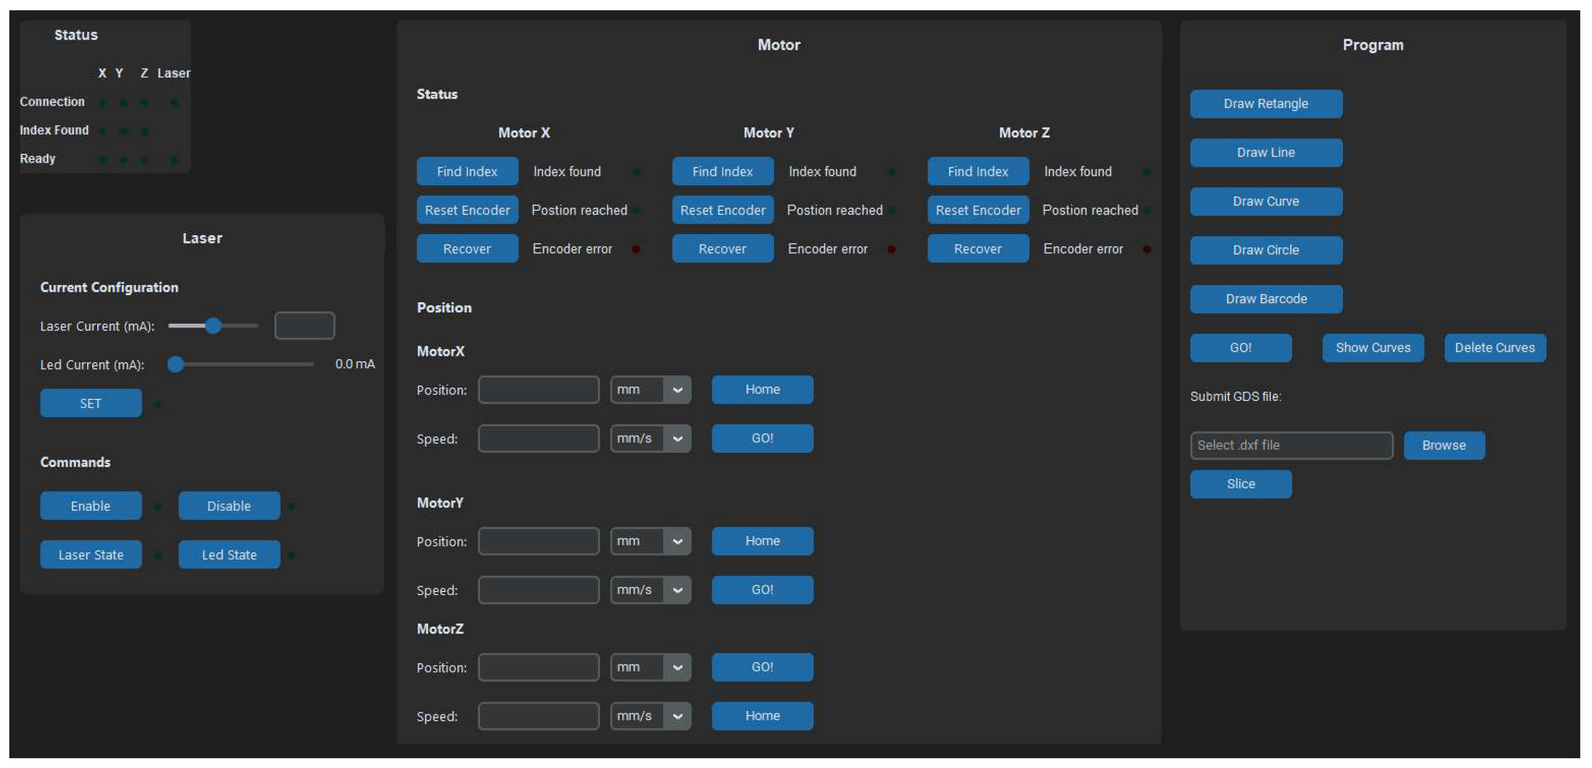This screenshot has width=1592, height=768.
Task: Click the Led Current slider handle
Action: [176, 364]
